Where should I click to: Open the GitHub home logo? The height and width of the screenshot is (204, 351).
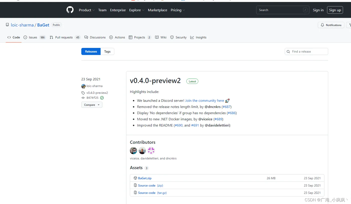pyautogui.click(x=70, y=10)
